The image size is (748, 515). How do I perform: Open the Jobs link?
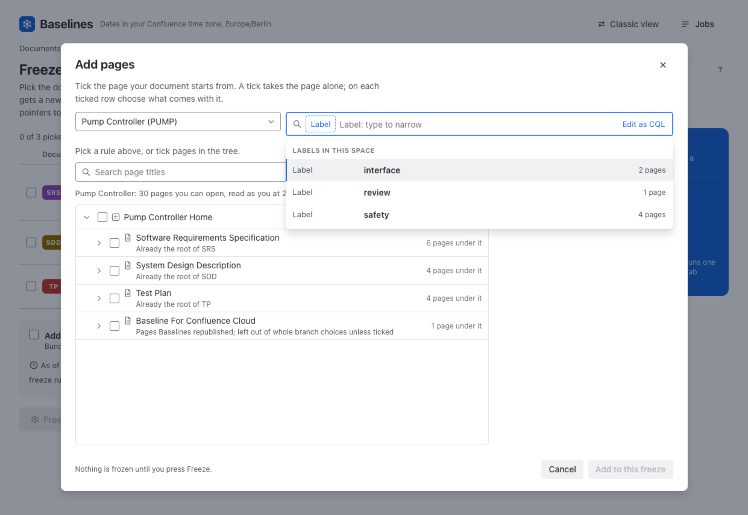click(698, 24)
